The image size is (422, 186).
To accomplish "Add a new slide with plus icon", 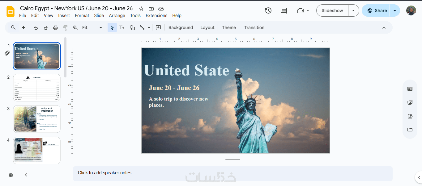I will coord(23,27).
